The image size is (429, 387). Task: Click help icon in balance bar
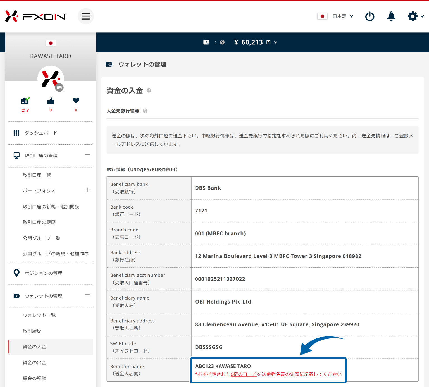(x=222, y=42)
